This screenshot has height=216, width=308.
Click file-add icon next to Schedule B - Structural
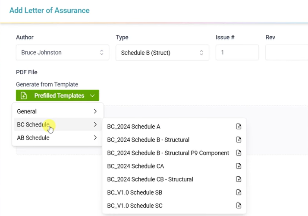(239, 140)
